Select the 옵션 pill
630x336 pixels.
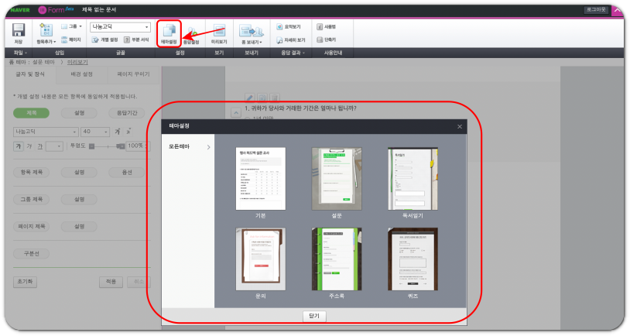pos(127,172)
